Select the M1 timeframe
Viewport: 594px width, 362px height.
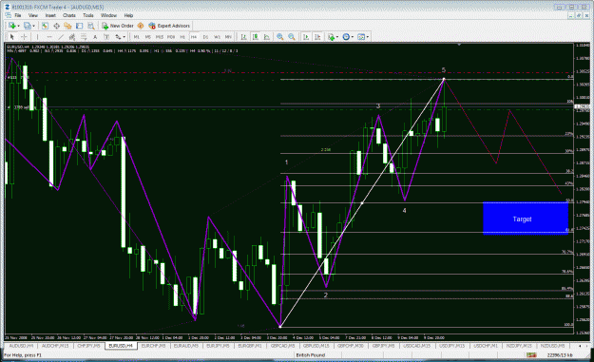pyautogui.click(x=136, y=37)
